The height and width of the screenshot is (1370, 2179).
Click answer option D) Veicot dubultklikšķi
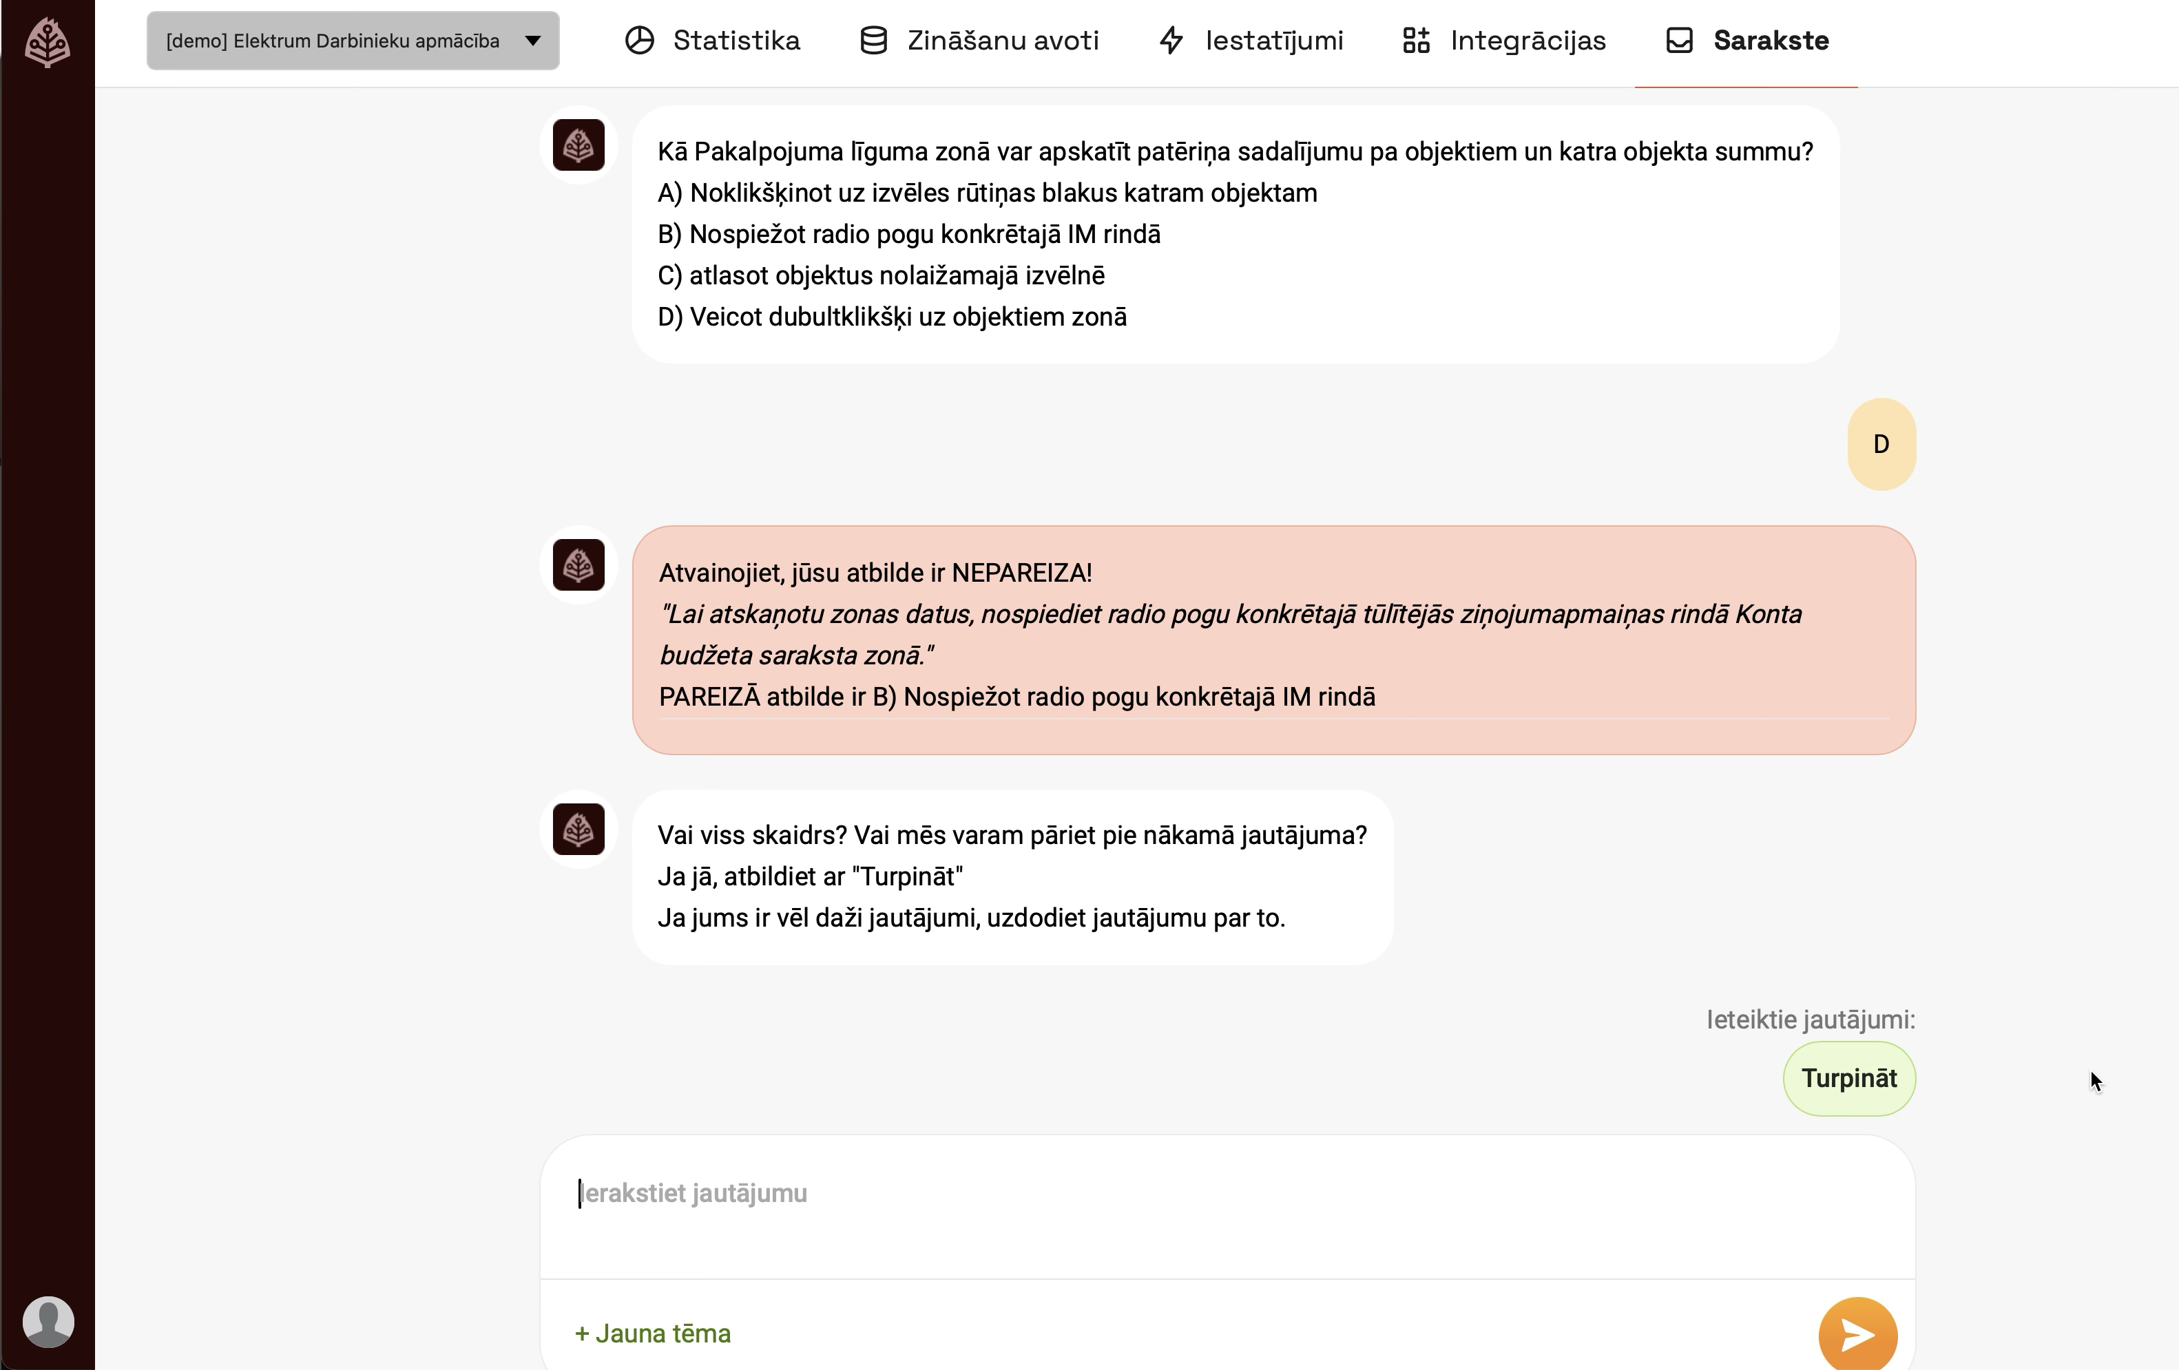tap(893, 317)
